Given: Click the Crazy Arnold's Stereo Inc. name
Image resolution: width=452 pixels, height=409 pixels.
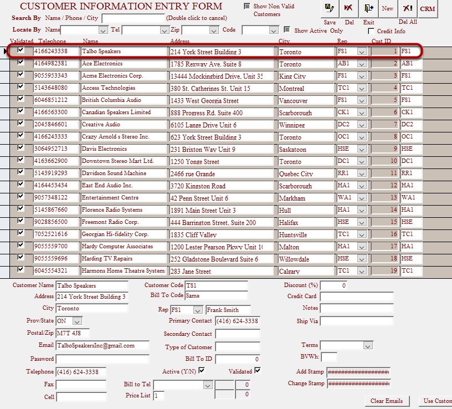Looking at the screenshot, I should pos(124,137).
